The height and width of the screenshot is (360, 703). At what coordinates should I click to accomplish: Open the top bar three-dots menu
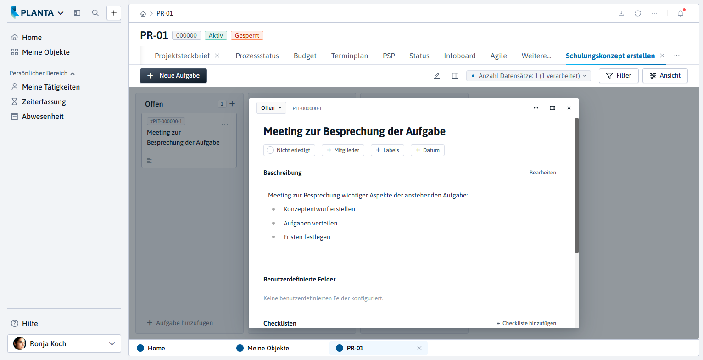click(654, 13)
